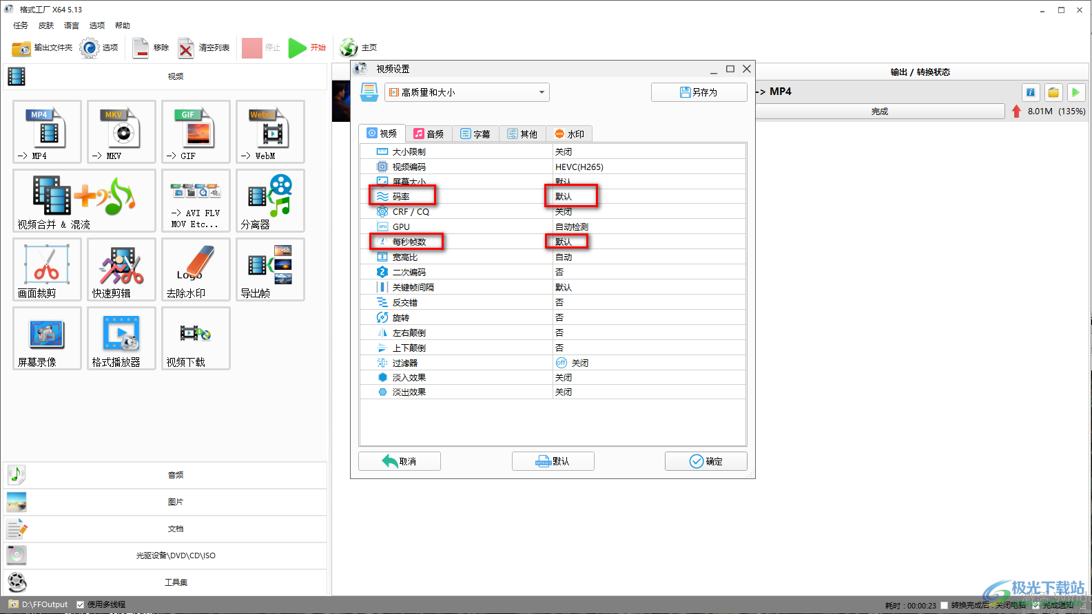The height and width of the screenshot is (614, 1092).
Task: Click the 另存为 save as button
Action: (x=699, y=92)
